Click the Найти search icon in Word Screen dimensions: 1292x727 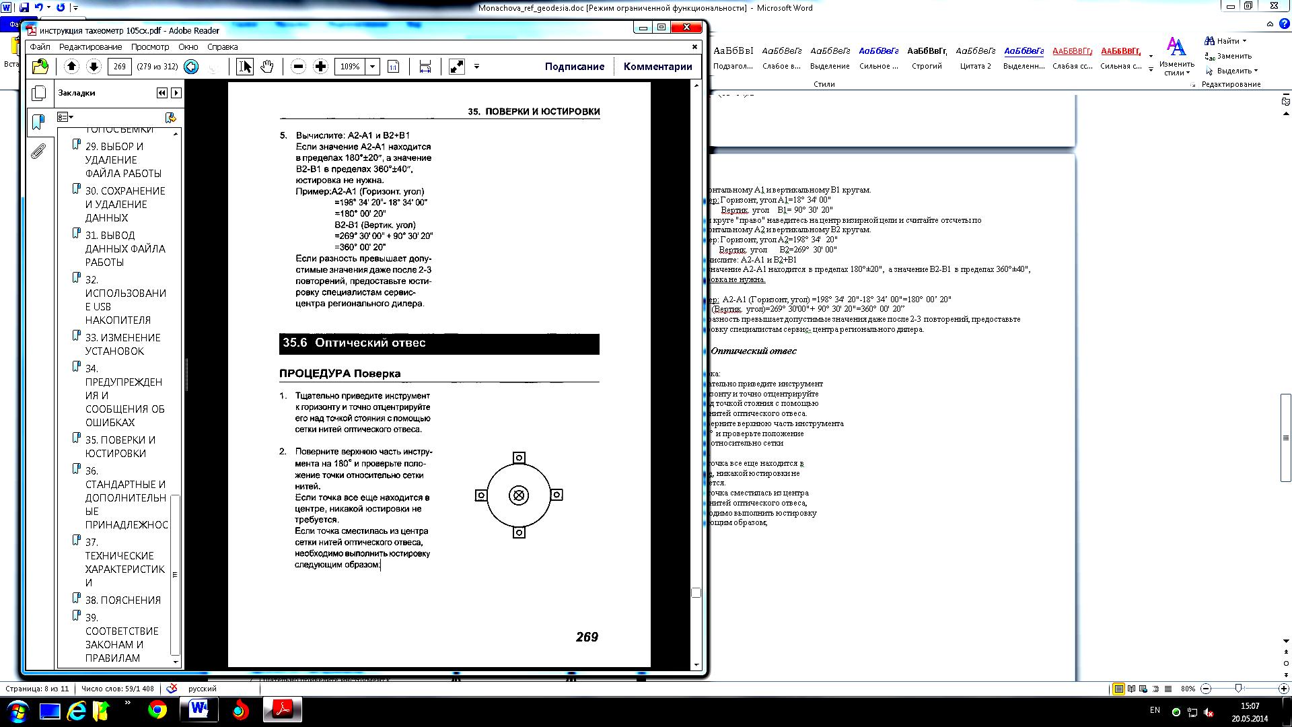[x=1209, y=41]
